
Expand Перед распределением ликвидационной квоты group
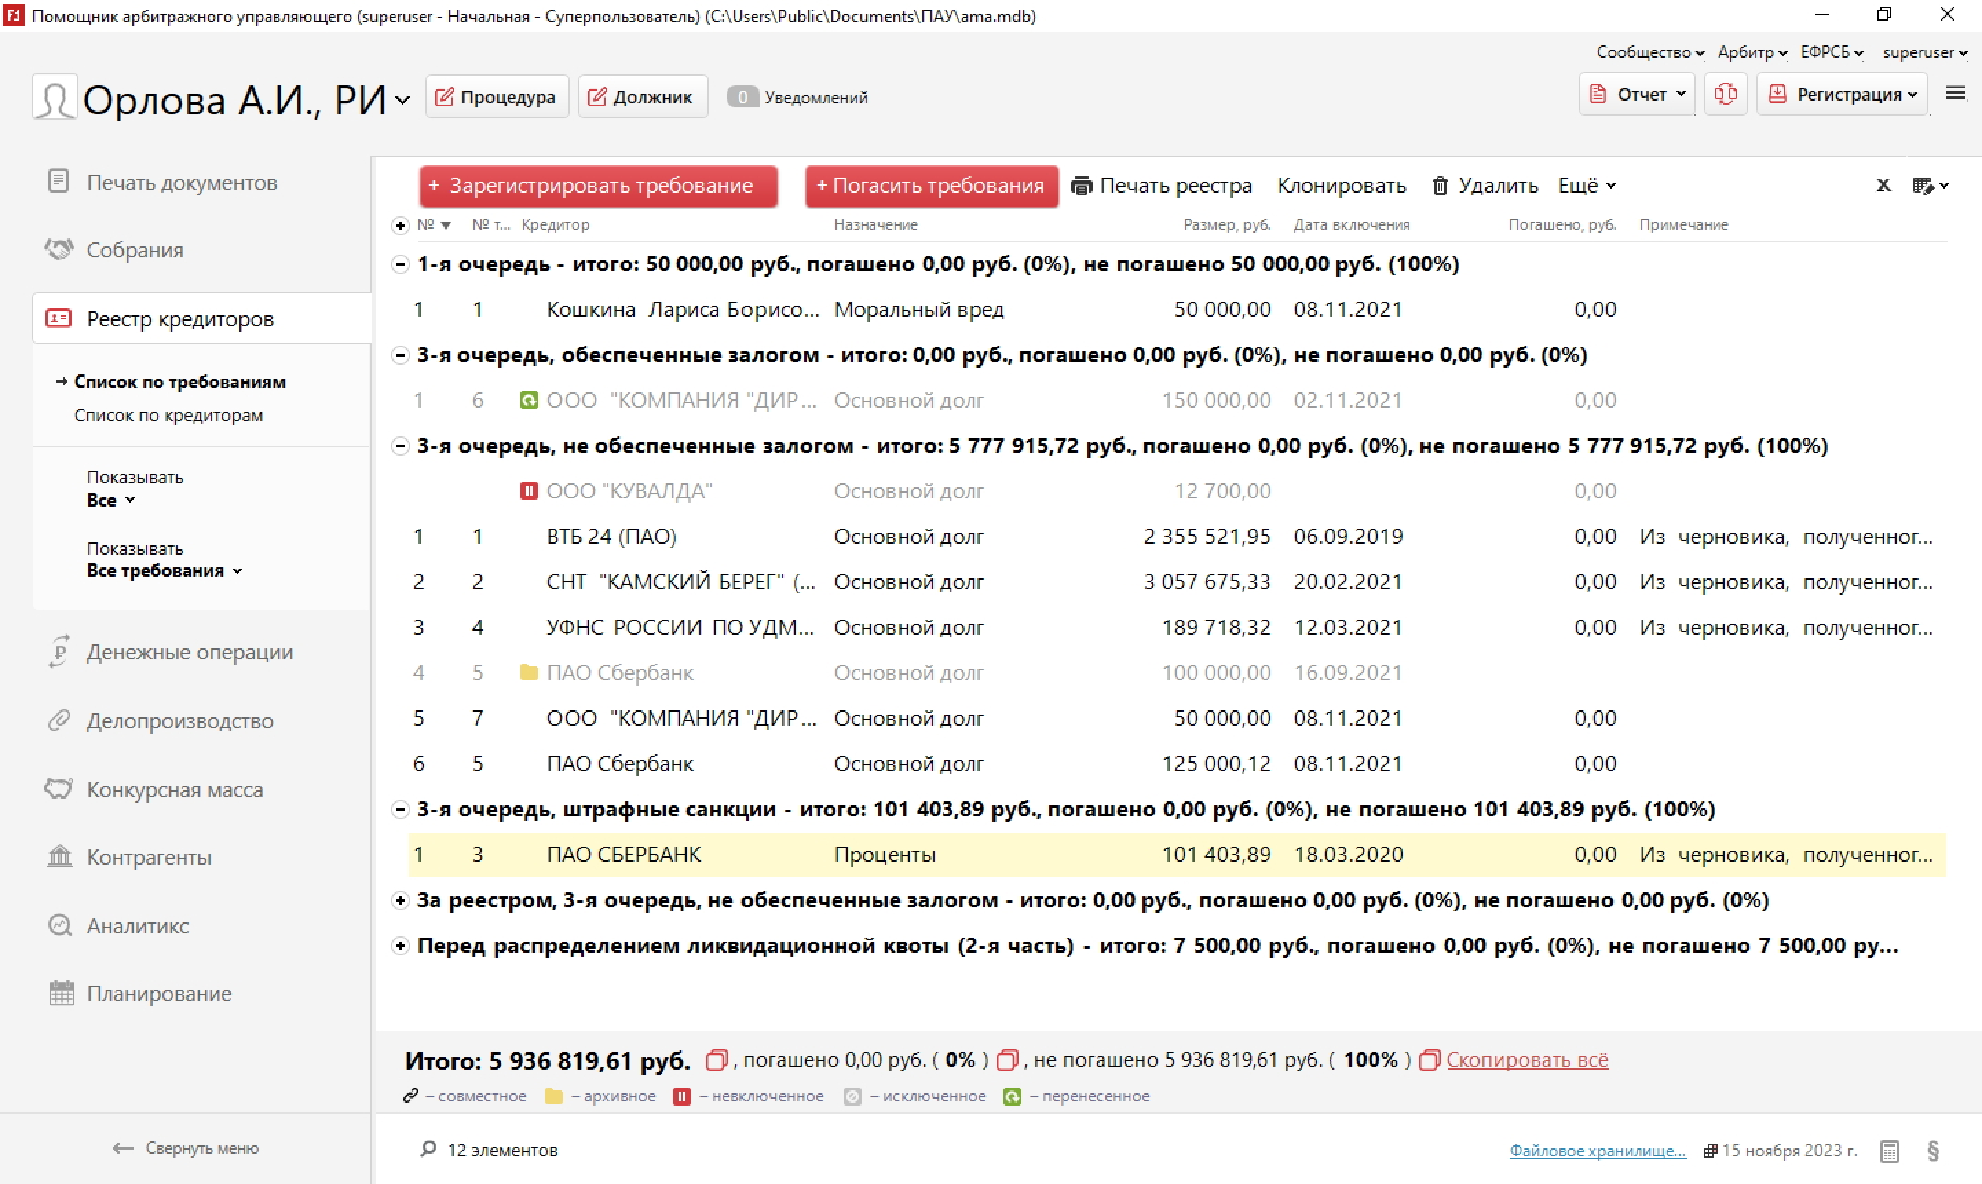pos(401,947)
